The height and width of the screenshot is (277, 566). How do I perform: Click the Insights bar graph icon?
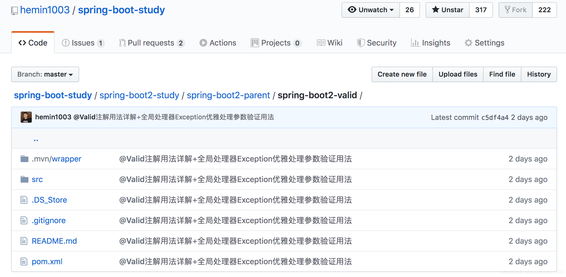click(415, 43)
